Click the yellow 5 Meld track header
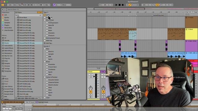198x111 pixels. pos(192,34)
